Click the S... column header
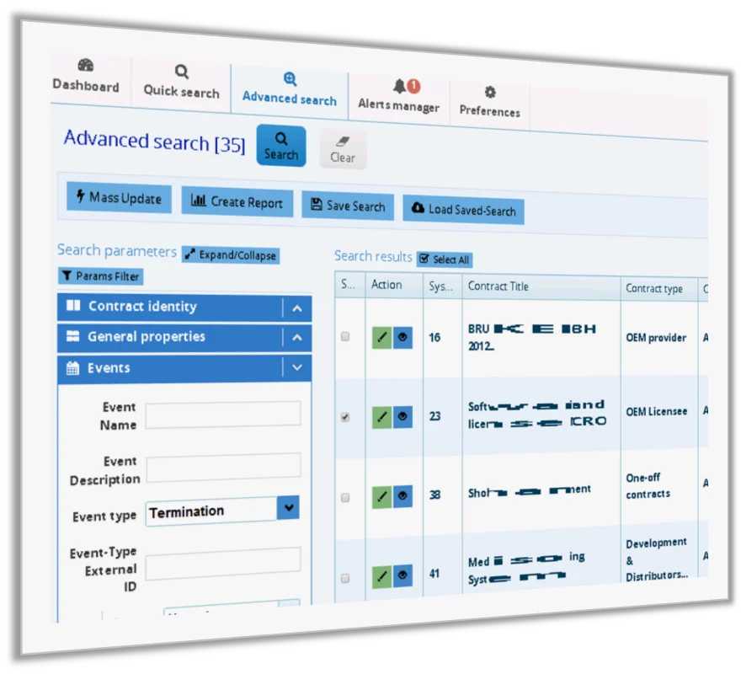Viewport: 741px width, 674px height. pos(350,284)
